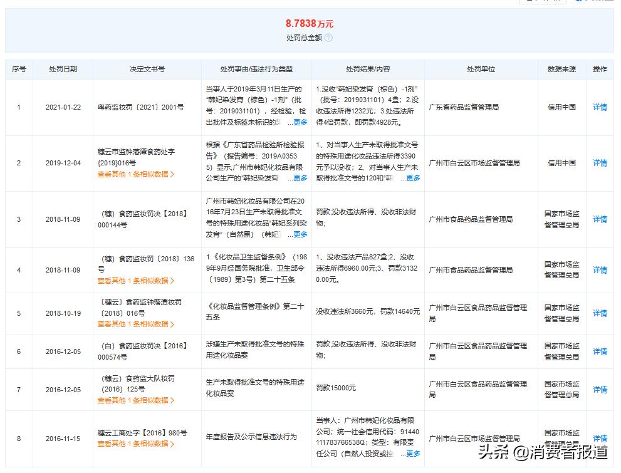View similar data under 穗云市监钟落潭食药处字 {2019}016号
621x473 pixels.
pos(136,174)
